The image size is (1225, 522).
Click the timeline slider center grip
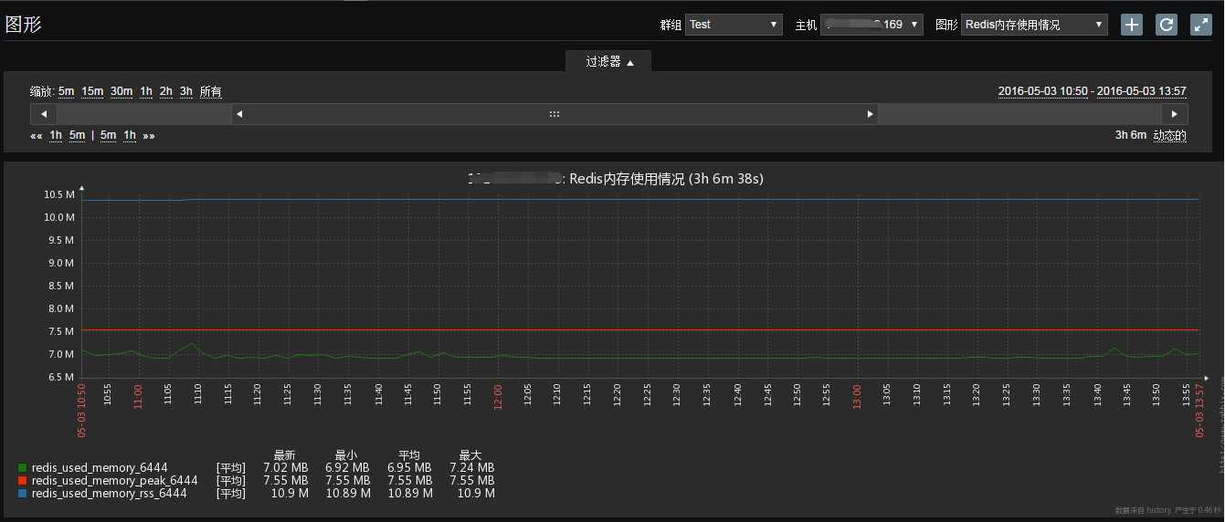click(x=554, y=114)
